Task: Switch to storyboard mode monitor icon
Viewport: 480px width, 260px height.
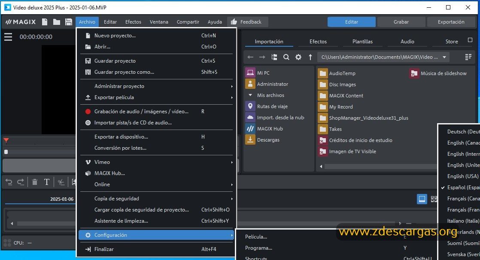Action: pos(422,199)
